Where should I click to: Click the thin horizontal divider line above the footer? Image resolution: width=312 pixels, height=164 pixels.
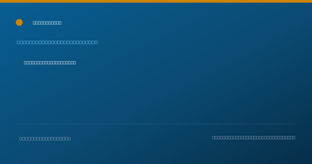click(x=156, y=124)
